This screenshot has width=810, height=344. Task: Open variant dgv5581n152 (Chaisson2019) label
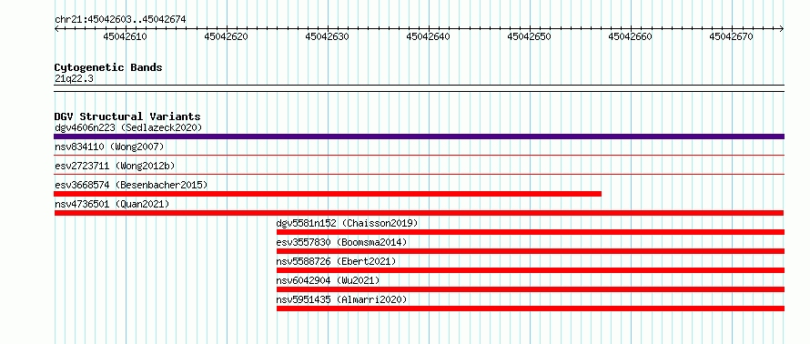(347, 223)
